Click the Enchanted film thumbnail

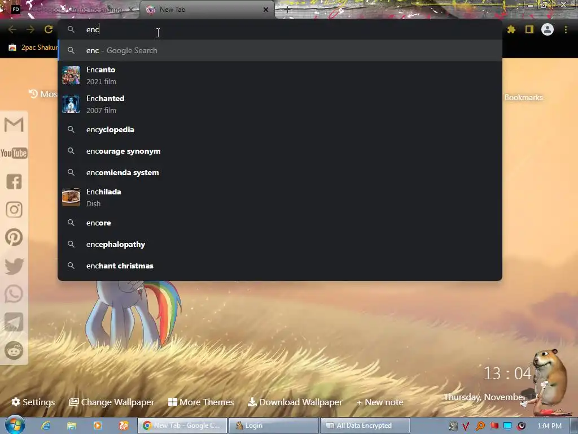coord(71,104)
